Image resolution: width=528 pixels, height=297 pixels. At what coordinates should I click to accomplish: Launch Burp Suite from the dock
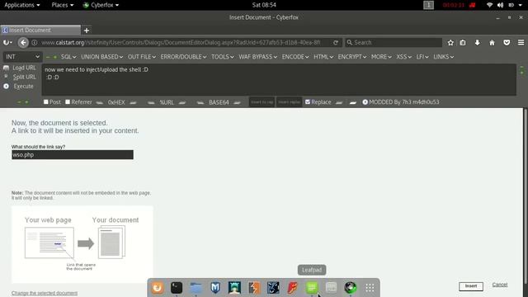pos(254,288)
